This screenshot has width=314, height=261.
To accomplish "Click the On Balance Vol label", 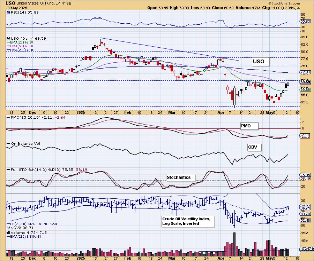I will (24, 144).
